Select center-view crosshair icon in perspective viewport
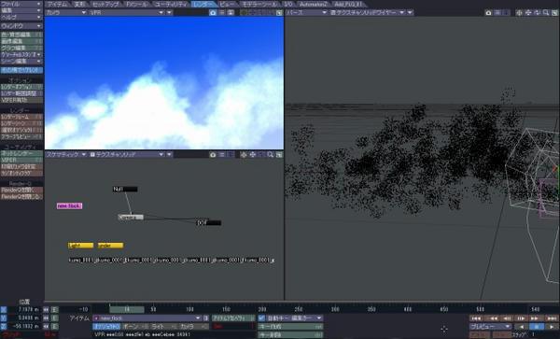 coord(519,12)
